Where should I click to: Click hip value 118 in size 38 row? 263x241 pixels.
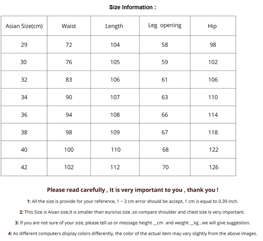point(213,133)
